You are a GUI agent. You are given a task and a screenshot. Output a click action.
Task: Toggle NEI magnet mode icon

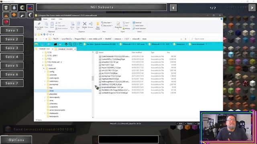pyautogui.click(x=30, y=8)
